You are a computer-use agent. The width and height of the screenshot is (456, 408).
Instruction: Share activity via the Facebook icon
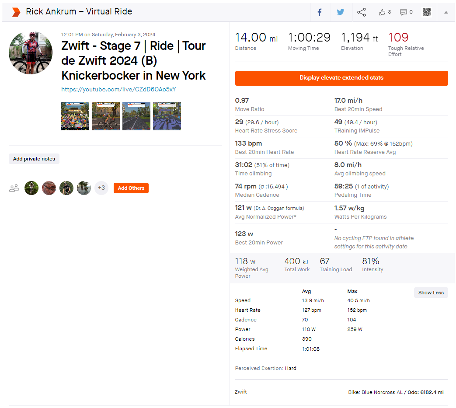pos(320,12)
